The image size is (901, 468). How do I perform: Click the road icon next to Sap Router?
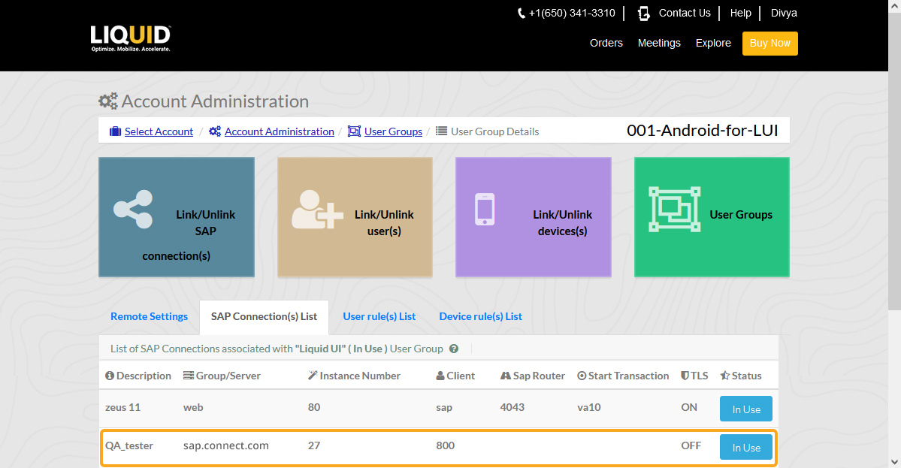coord(506,376)
